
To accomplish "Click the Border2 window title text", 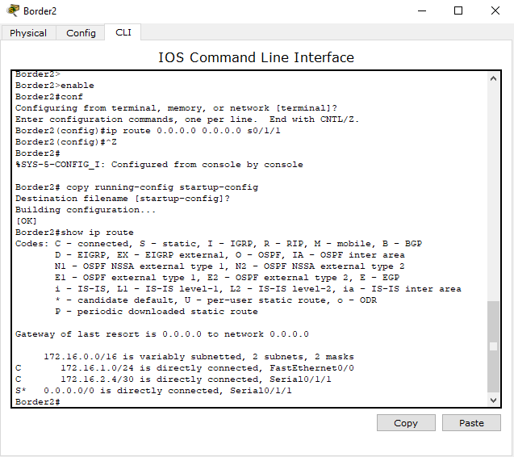I will pos(40,11).
